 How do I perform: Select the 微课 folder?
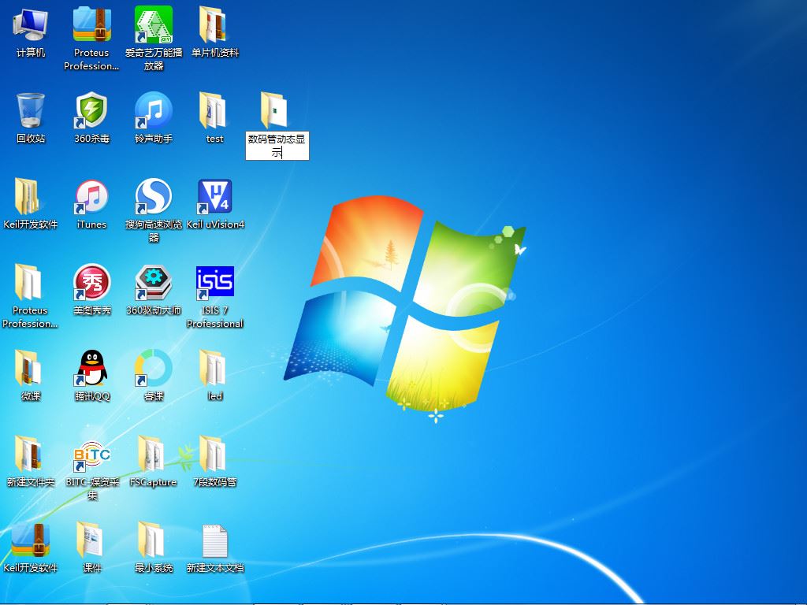coord(28,368)
